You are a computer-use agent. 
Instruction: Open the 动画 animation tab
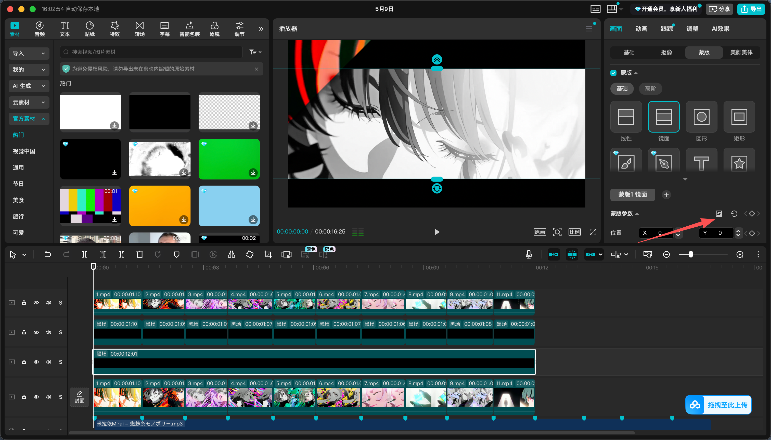tap(641, 29)
